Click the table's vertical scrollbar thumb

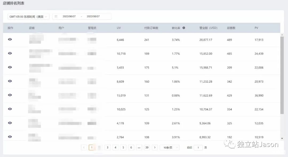tap(282, 75)
